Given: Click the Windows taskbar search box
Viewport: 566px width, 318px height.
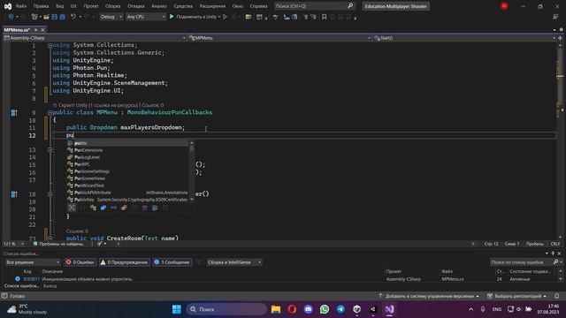Looking at the screenshot, I should click(226, 309).
